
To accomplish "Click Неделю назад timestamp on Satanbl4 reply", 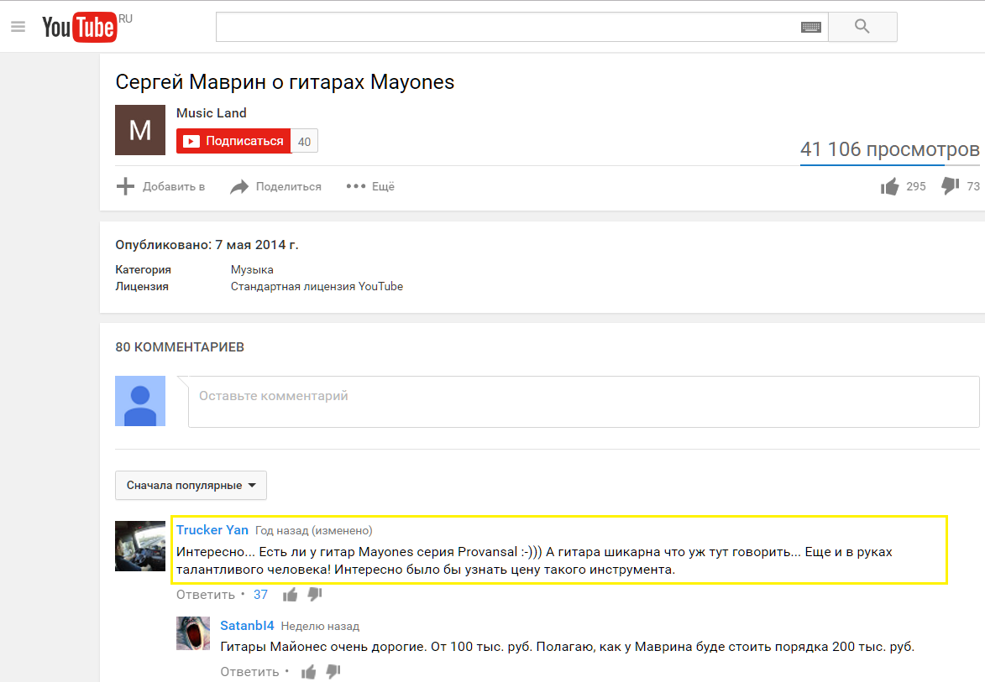I will [320, 626].
